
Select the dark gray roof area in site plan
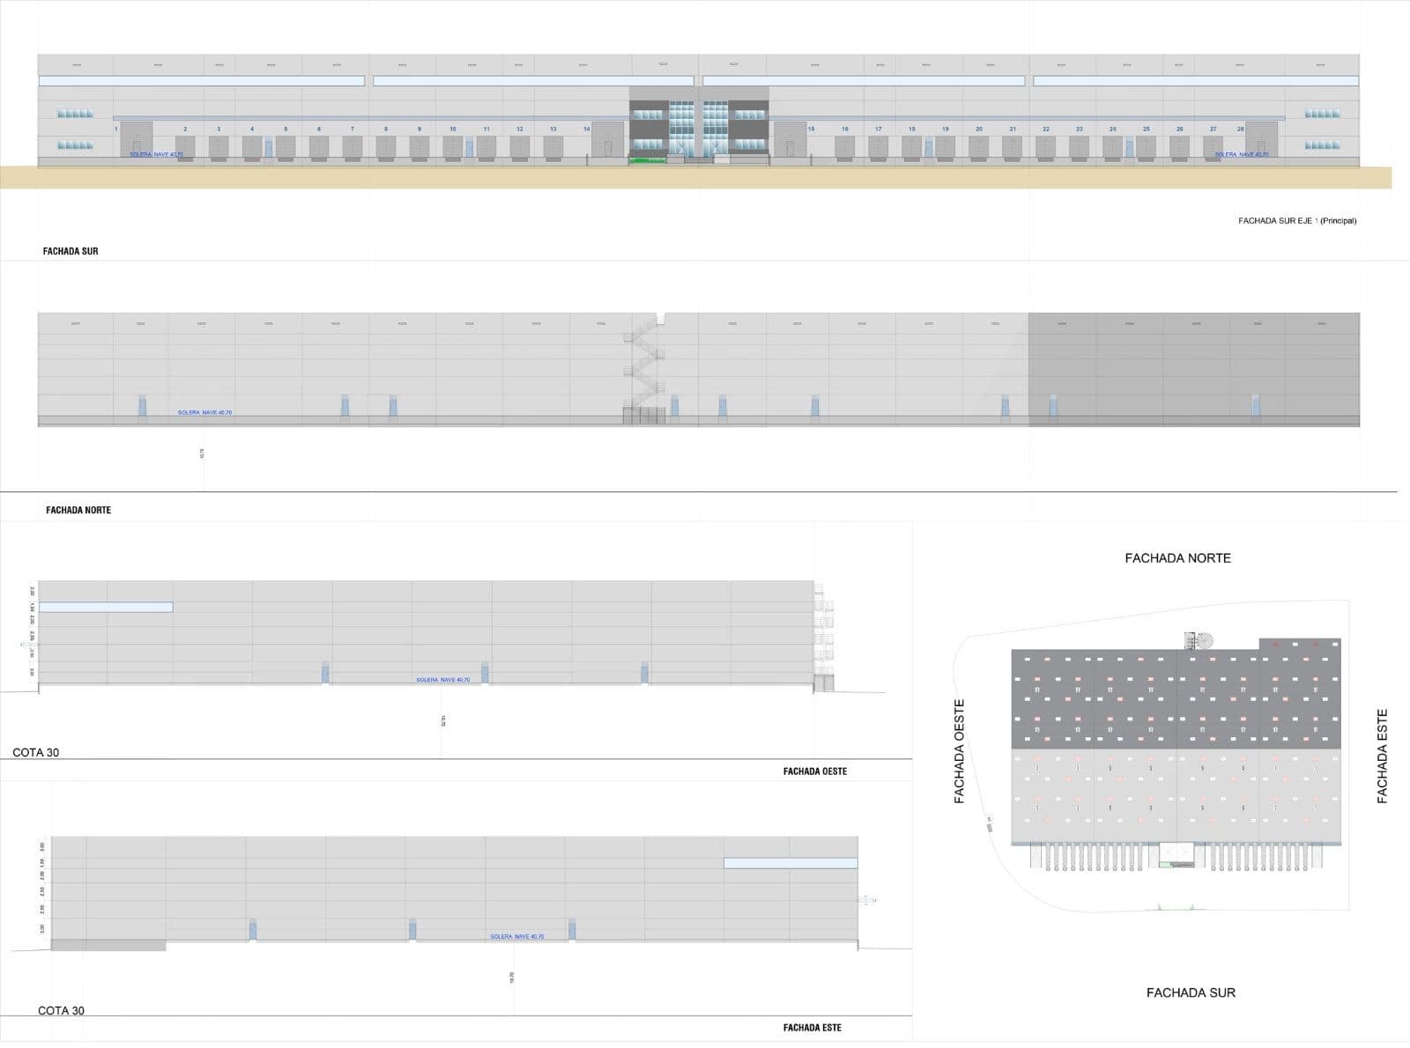click(1176, 700)
